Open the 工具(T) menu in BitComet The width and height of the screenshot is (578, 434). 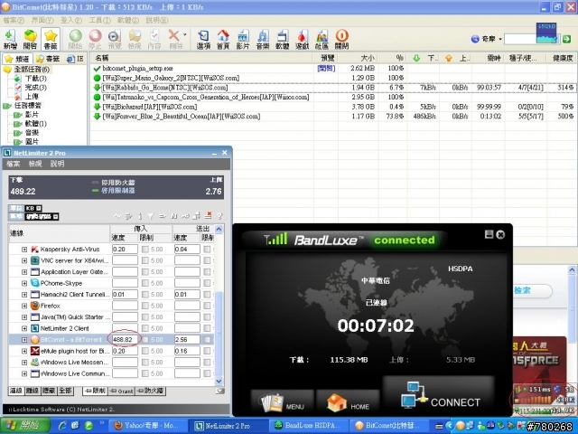pos(99,20)
